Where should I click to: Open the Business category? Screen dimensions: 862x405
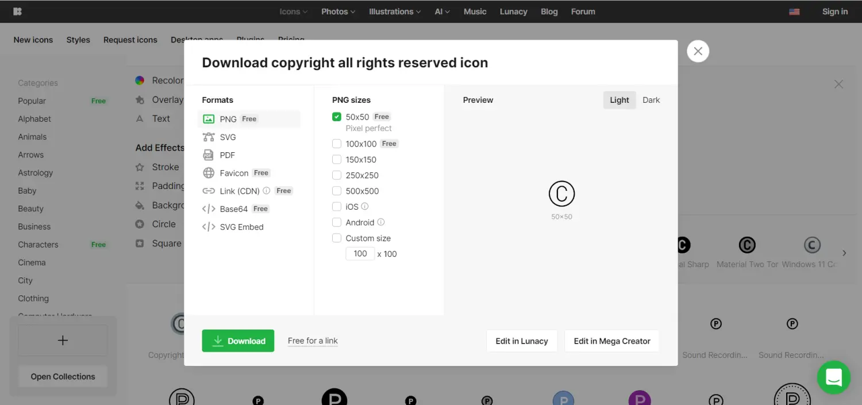(34, 226)
